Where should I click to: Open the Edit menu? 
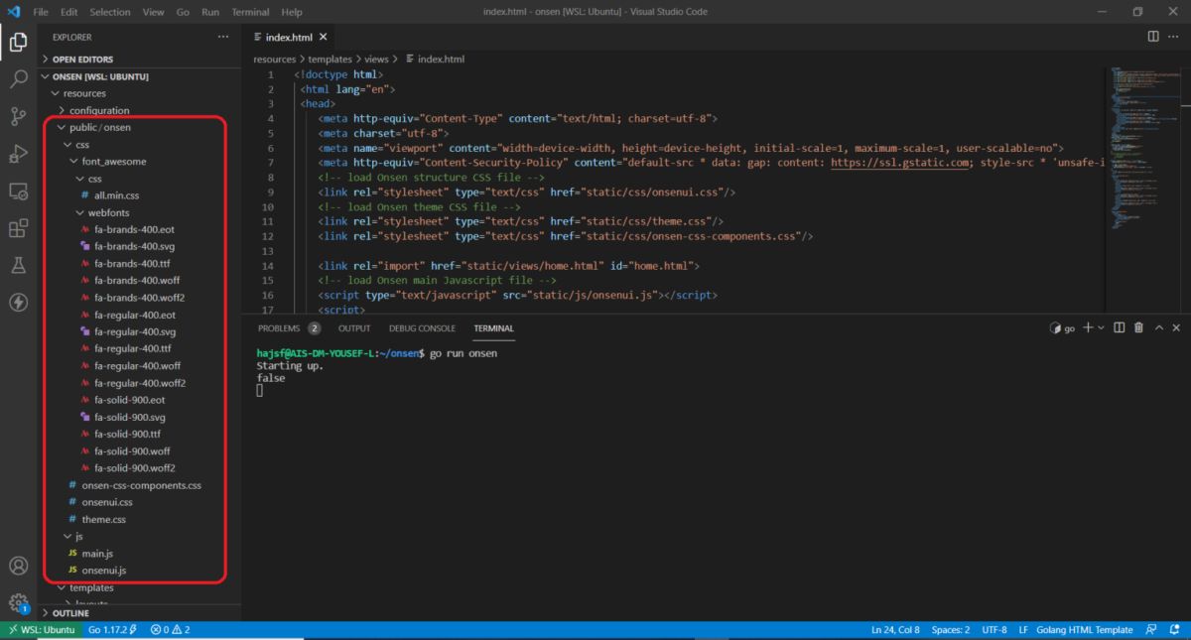[x=68, y=12]
